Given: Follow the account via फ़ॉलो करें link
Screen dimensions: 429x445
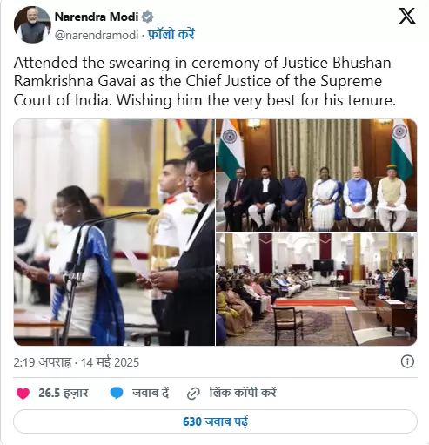Looking at the screenshot, I should (x=171, y=34).
